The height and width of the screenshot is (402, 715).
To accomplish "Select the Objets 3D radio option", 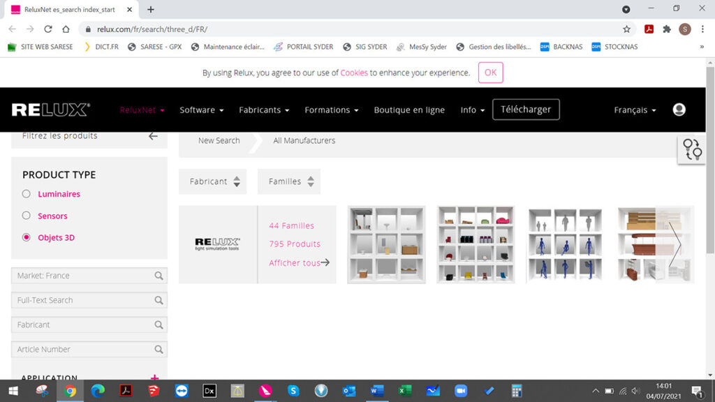I will 27,237.
